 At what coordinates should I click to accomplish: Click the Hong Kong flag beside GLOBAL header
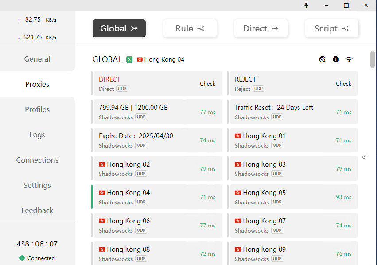(x=140, y=59)
